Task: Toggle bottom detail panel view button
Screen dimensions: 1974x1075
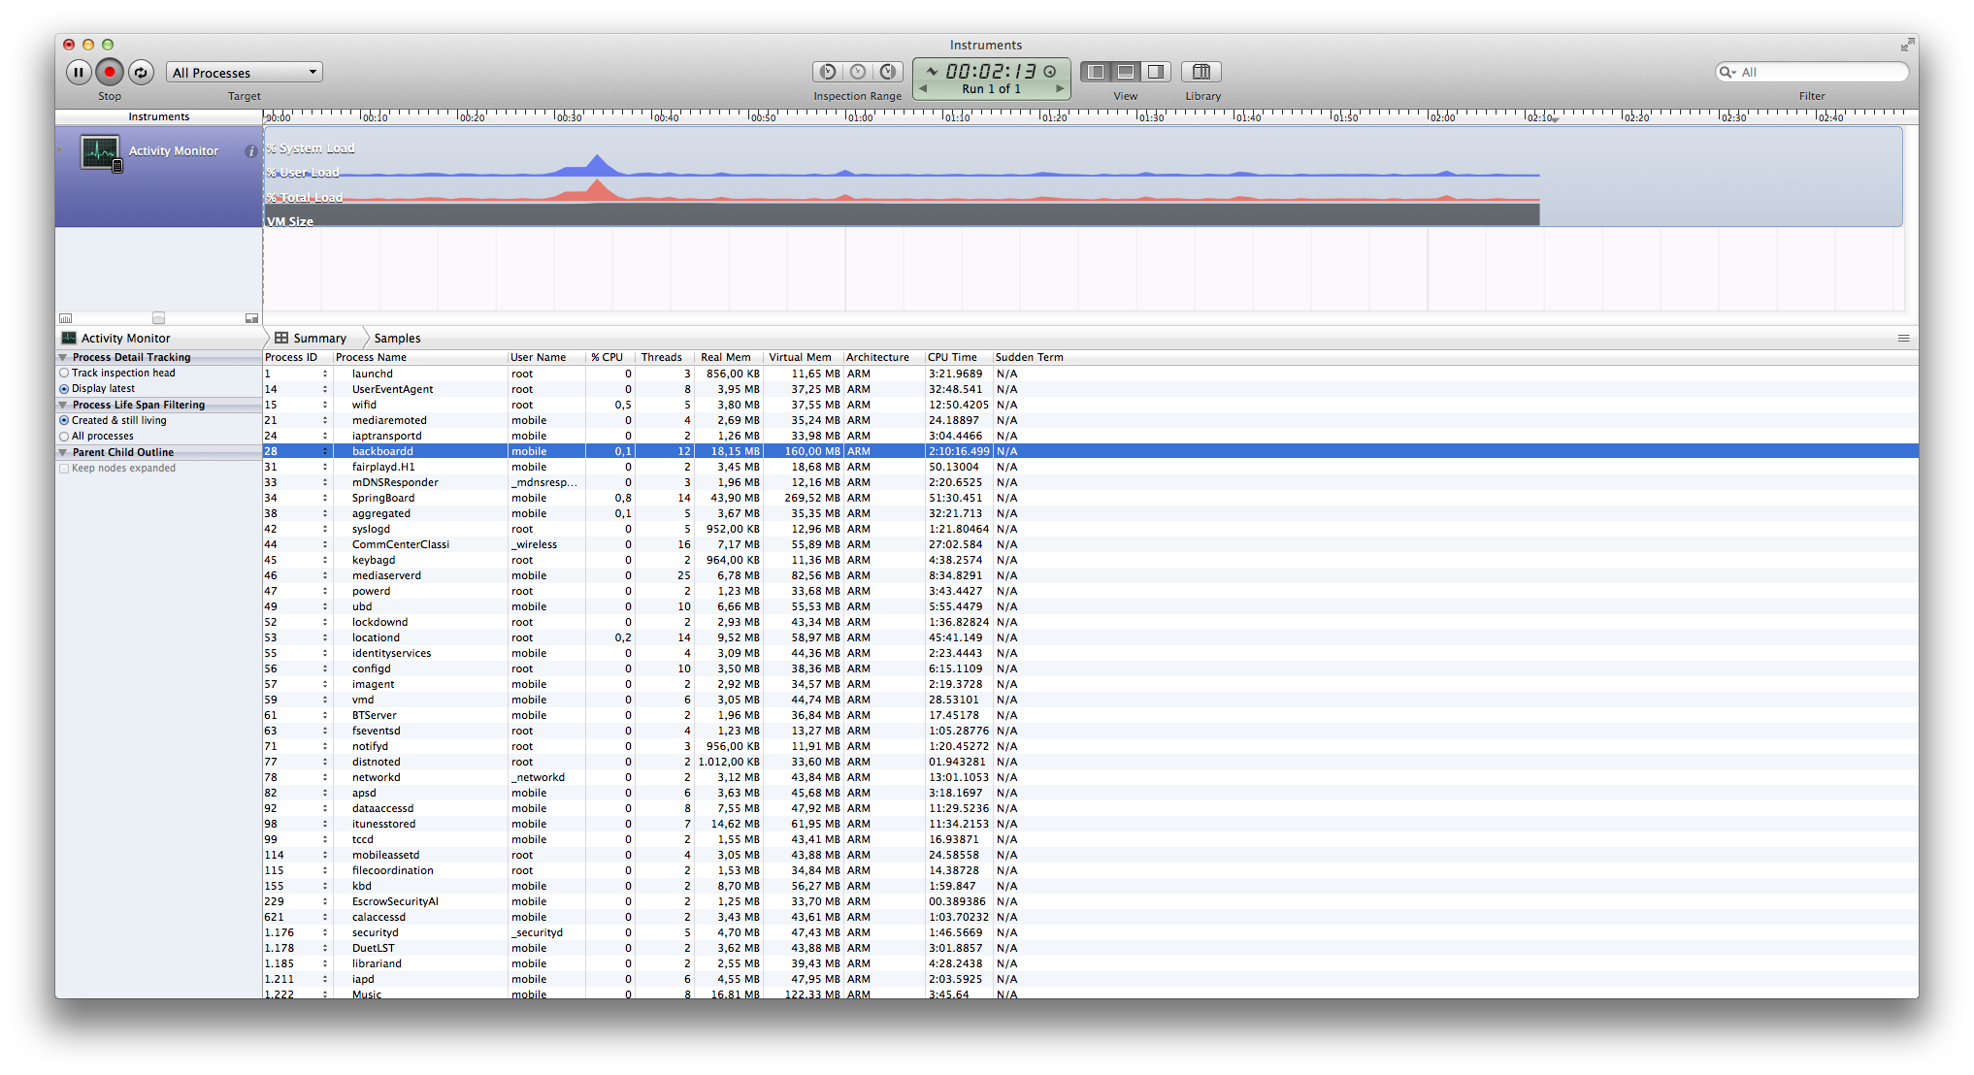Action: click(x=1126, y=72)
